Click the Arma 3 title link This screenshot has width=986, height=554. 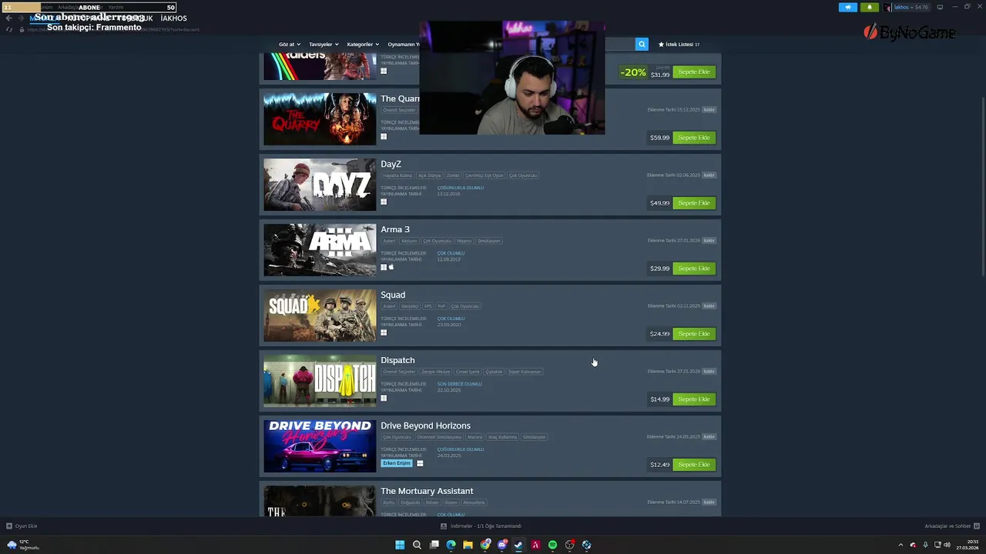point(395,229)
